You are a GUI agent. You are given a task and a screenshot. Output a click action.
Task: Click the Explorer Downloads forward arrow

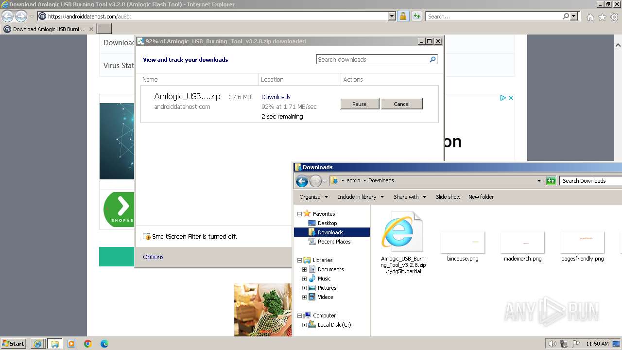coord(315,181)
